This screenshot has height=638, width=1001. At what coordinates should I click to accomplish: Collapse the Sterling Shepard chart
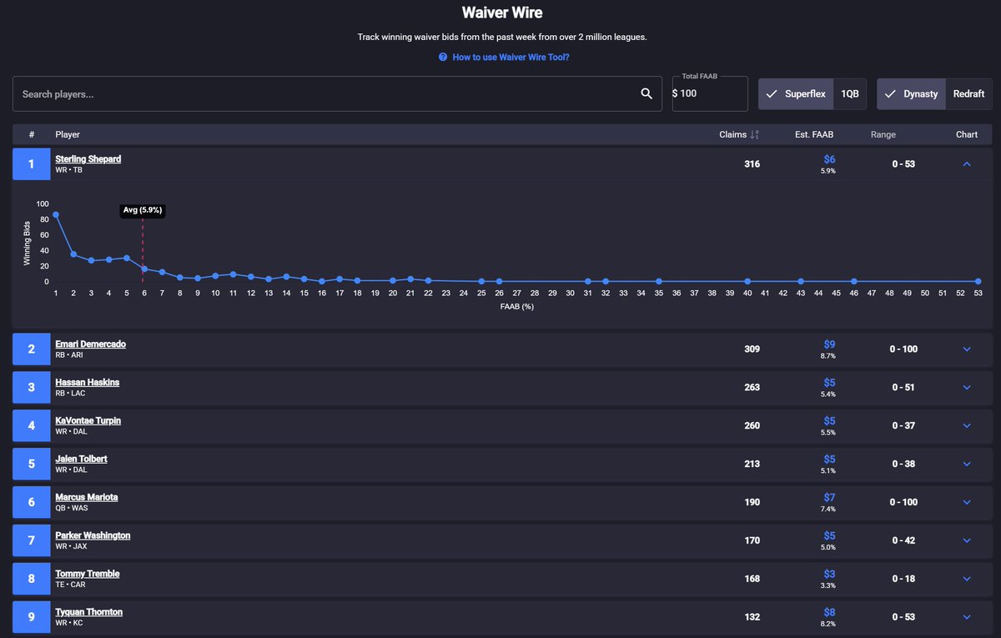coord(967,164)
